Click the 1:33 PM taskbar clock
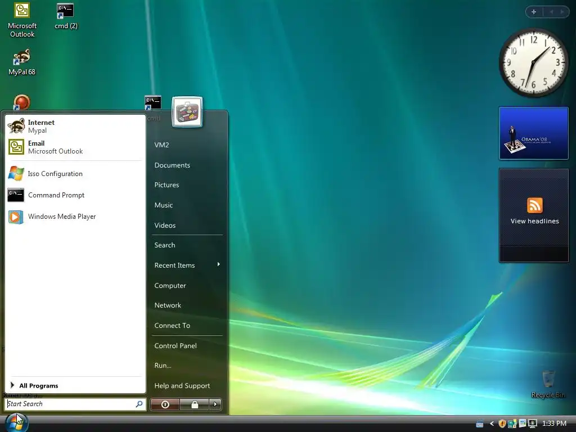Screen dimensions: 576x432 coord(554,424)
